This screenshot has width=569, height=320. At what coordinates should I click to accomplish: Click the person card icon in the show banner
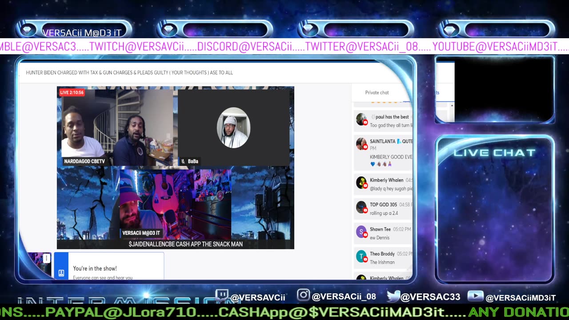point(61,273)
